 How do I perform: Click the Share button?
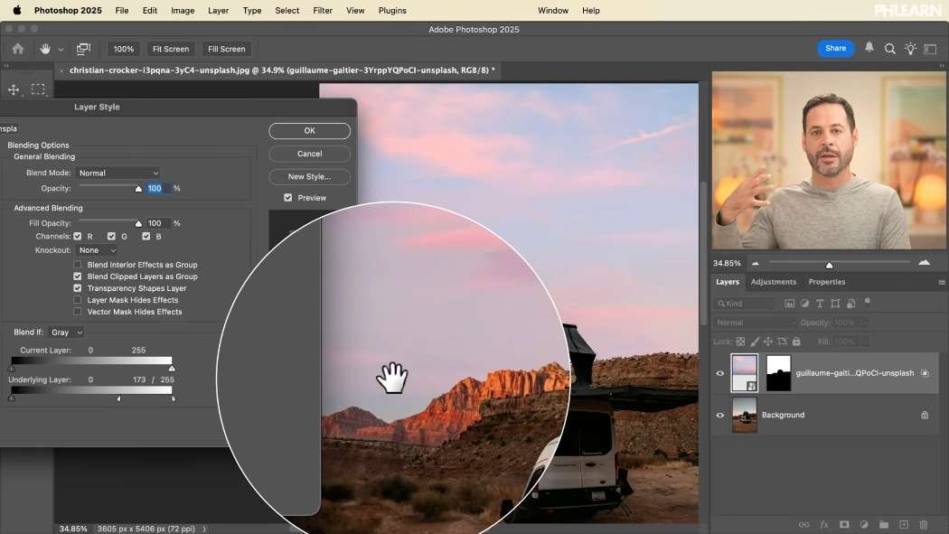pyautogui.click(x=835, y=49)
